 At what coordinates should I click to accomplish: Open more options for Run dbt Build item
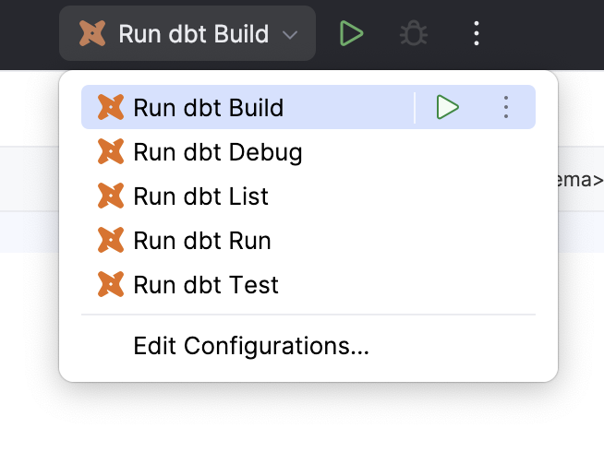click(505, 107)
